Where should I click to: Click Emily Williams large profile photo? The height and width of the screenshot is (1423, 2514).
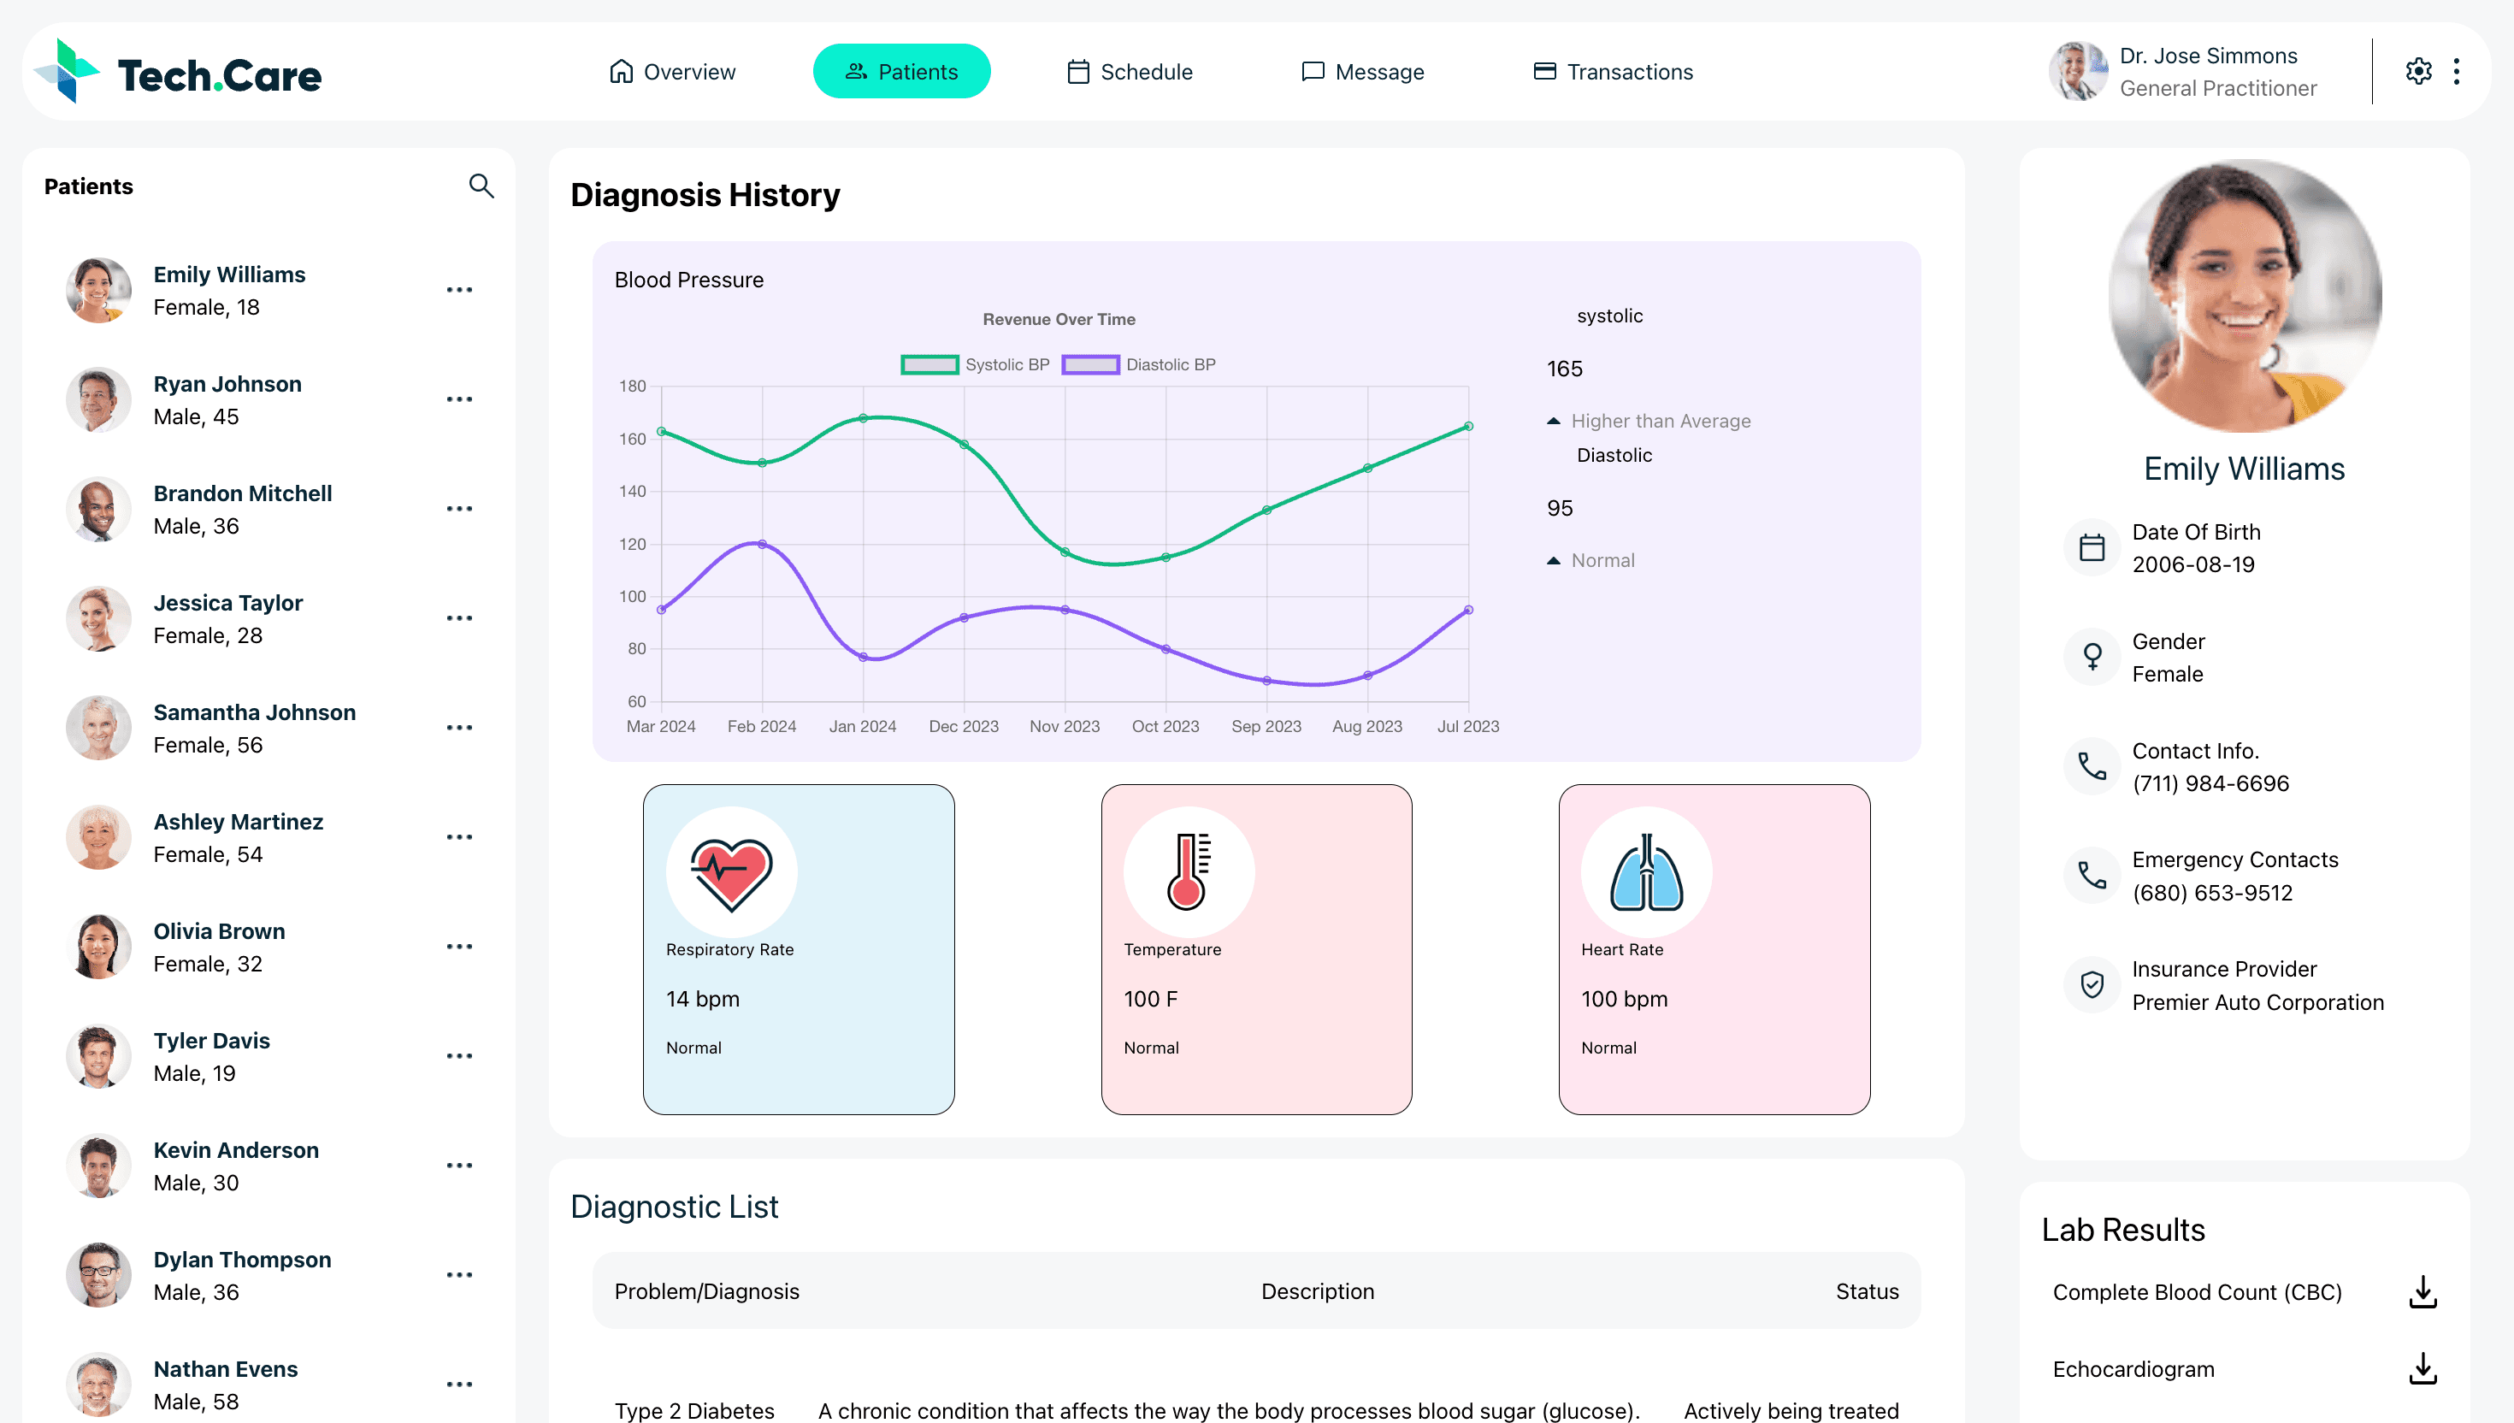(2245, 296)
